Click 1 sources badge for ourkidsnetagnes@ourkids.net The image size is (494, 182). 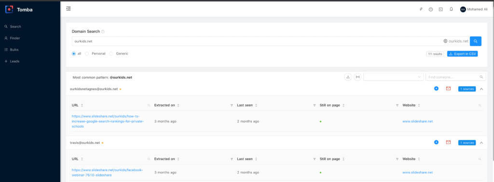coord(467,89)
